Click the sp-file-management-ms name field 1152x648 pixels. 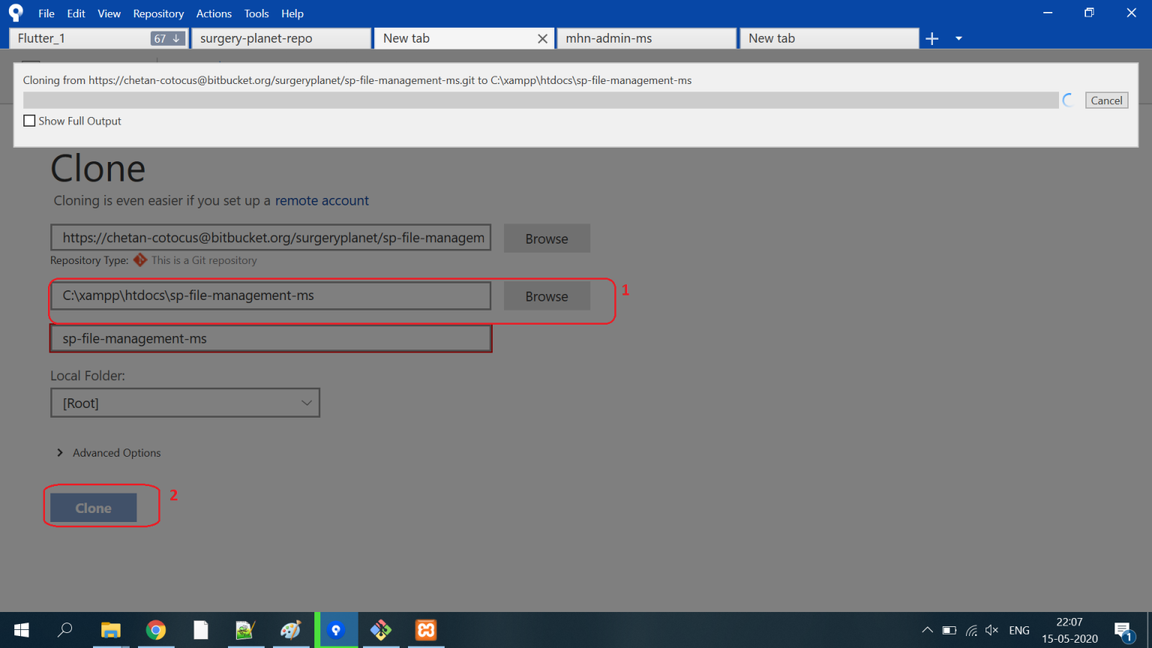(x=271, y=338)
